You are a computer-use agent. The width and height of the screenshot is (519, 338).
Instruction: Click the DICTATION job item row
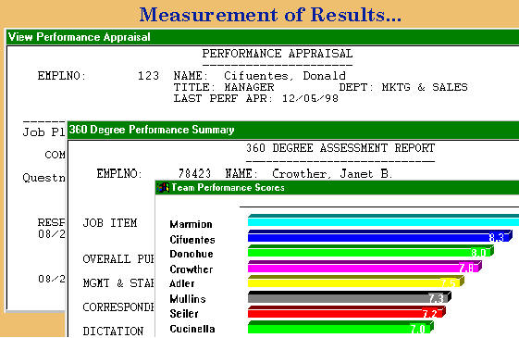click(x=113, y=331)
